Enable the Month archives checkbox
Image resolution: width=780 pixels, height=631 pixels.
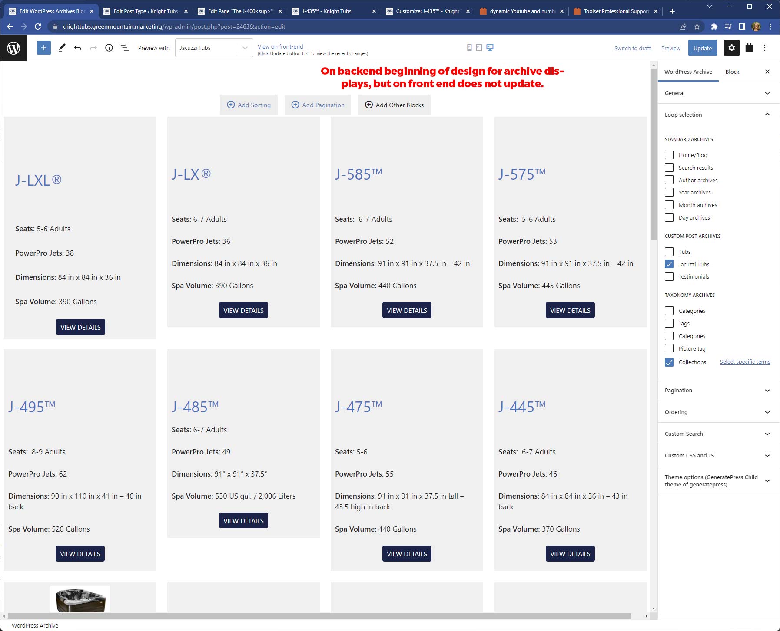669,205
